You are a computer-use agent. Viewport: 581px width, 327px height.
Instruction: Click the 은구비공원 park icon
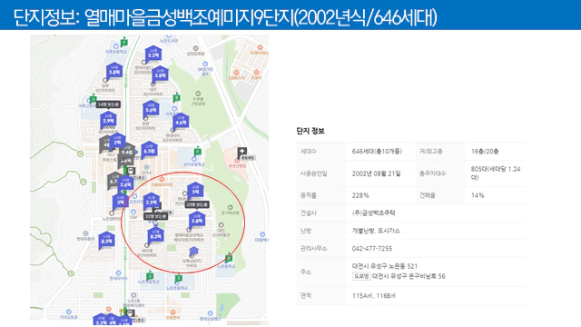230,207
